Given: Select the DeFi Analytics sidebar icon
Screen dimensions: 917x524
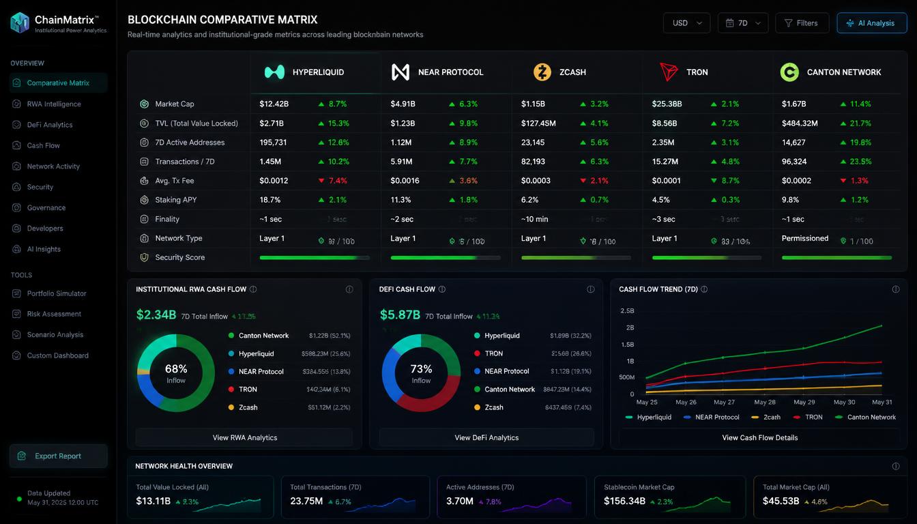Looking at the screenshot, I should (16, 125).
